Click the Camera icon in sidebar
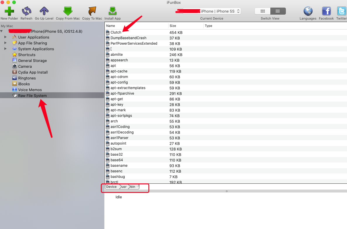This screenshot has width=347, height=229. click(x=15, y=66)
